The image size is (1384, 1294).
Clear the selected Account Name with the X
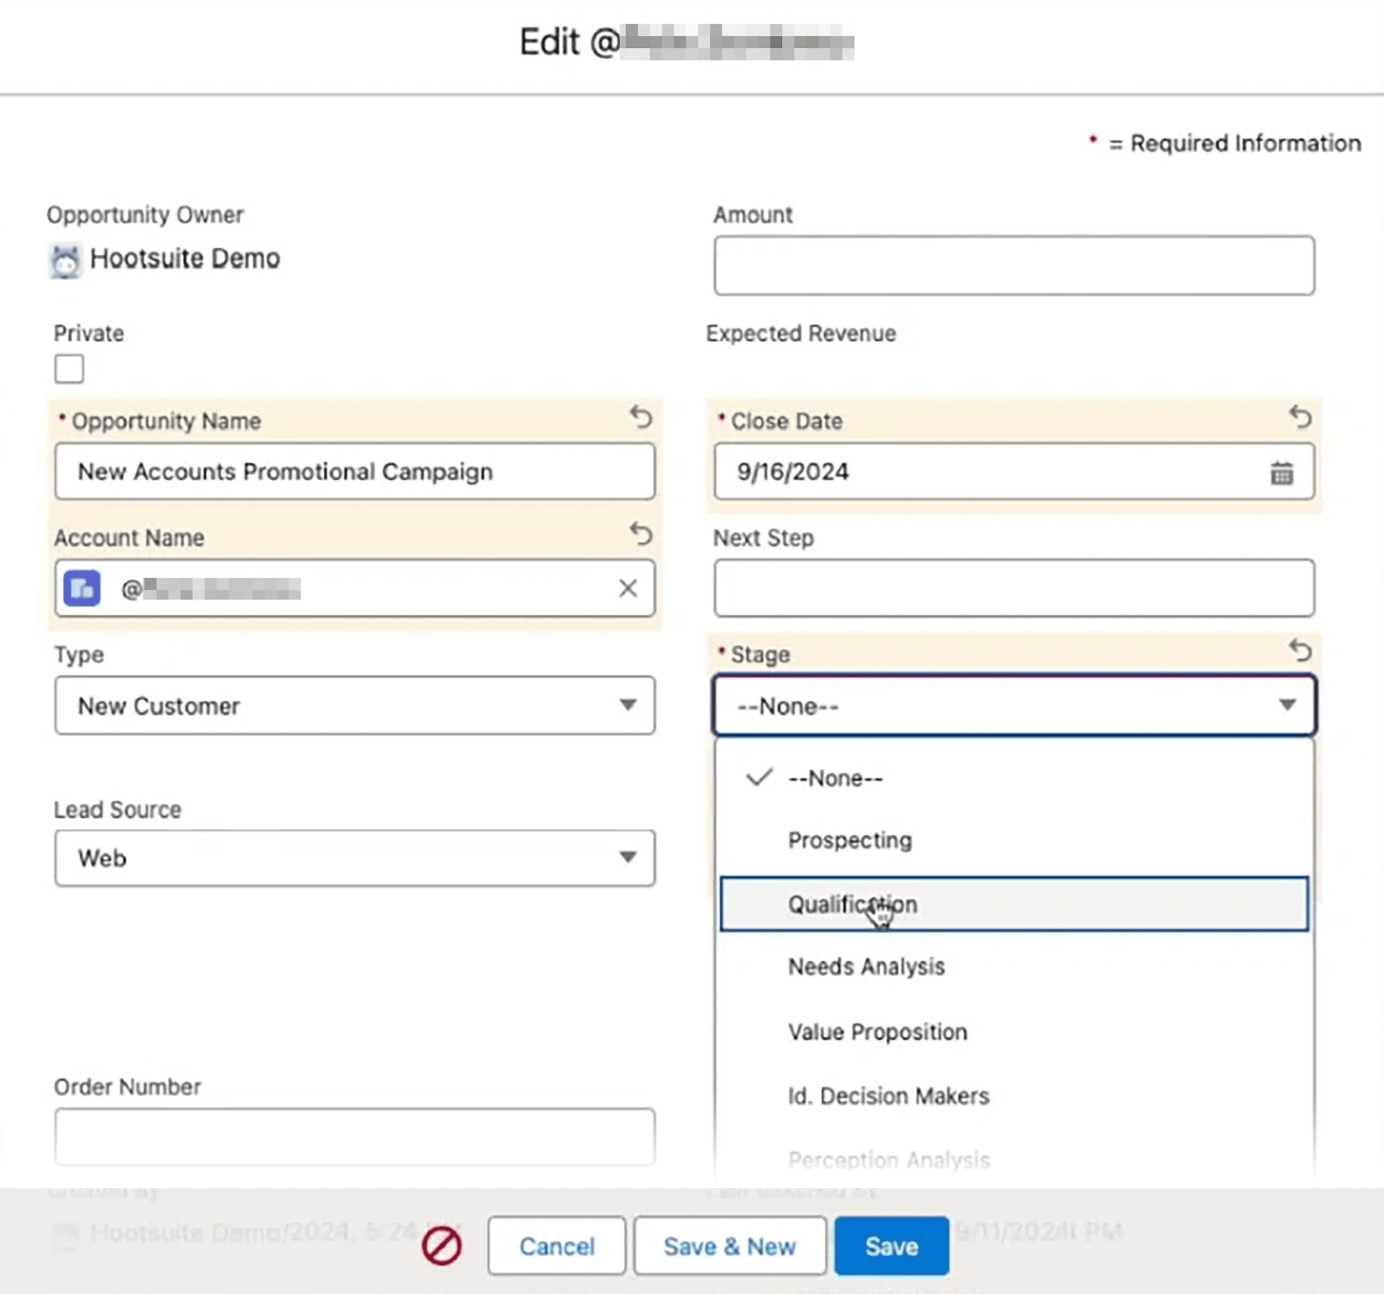point(628,588)
